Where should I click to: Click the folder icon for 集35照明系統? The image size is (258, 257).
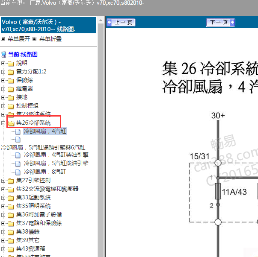pyautogui.click(x=11, y=207)
